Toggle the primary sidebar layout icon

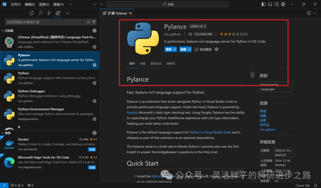tap(263, 4)
